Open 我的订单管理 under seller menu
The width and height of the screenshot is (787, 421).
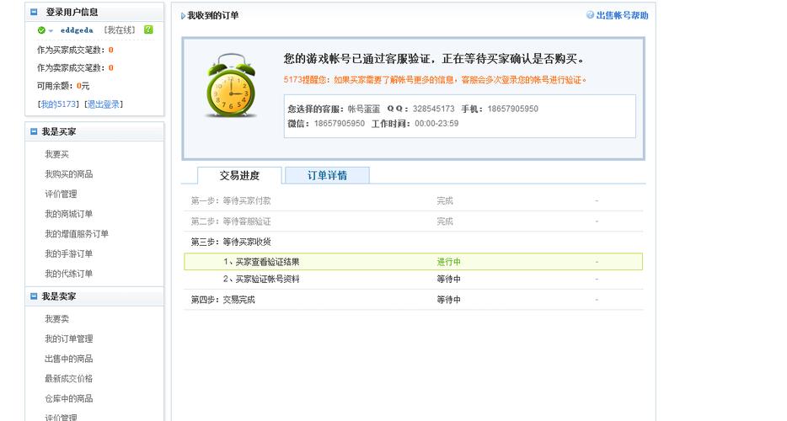click(68, 339)
